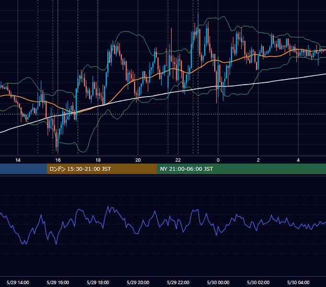Click the hour 14 axis label
This screenshot has width=326, height=287.
coord(18,160)
